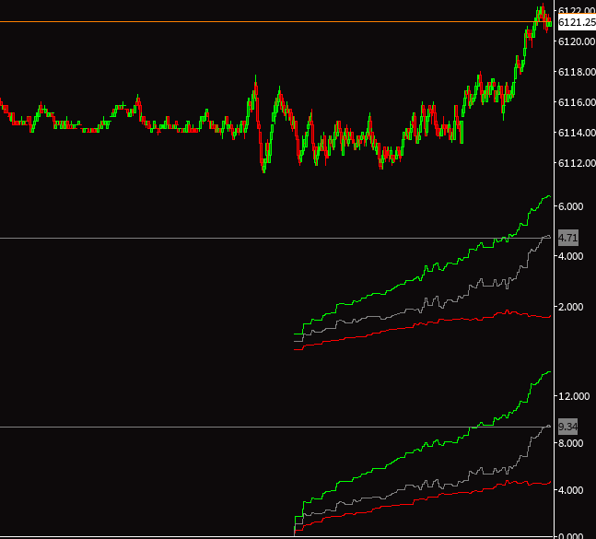Viewport: 596px width, 539px height.
Task: Click the 6114.00 price axis label
Action: [x=577, y=133]
